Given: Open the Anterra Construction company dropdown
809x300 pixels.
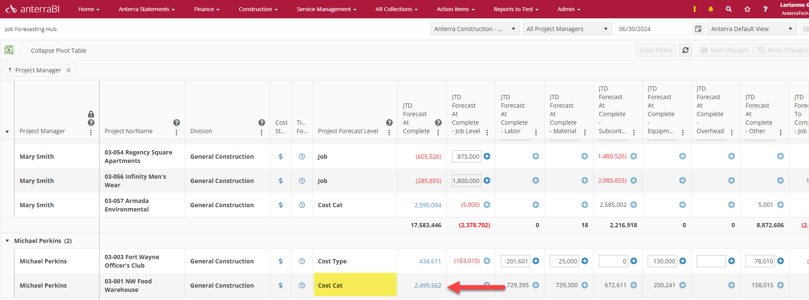Looking at the screenshot, I should point(475,29).
